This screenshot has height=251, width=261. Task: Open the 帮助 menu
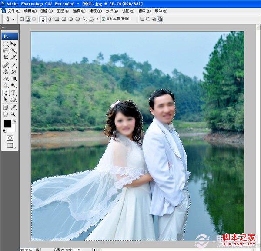pyautogui.click(x=161, y=11)
